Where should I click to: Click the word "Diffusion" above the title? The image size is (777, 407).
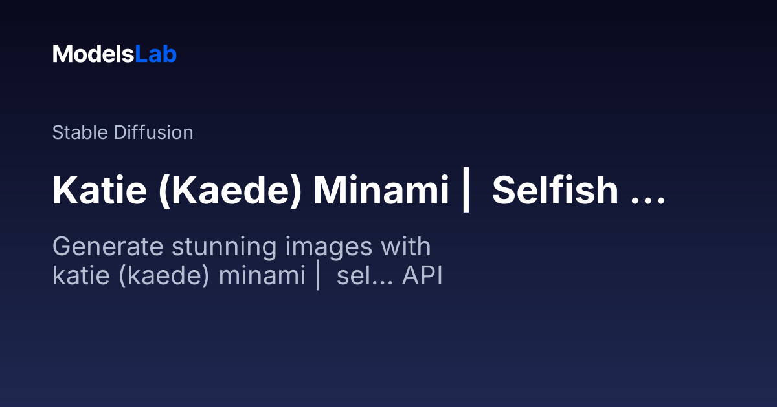pyautogui.click(x=153, y=132)
